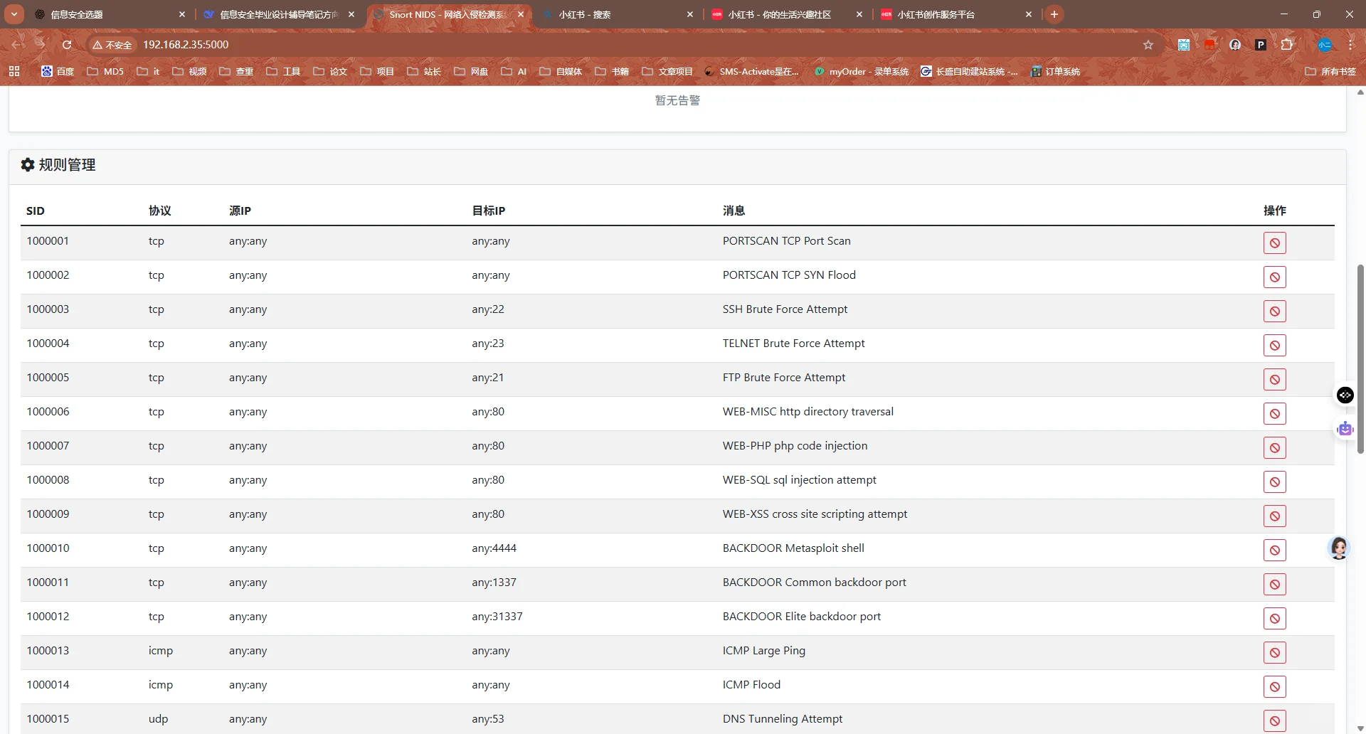
Task: Disable rule ICMP Flood
Action: pos(1274,687)
